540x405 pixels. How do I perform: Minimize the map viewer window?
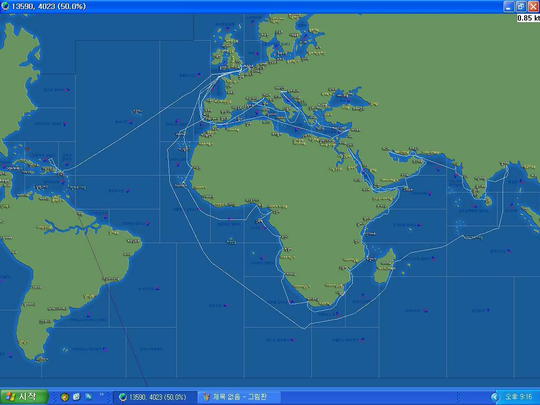click(x=509, y=6)
